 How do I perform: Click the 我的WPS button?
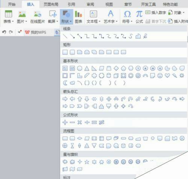click(x=35, y=32)
